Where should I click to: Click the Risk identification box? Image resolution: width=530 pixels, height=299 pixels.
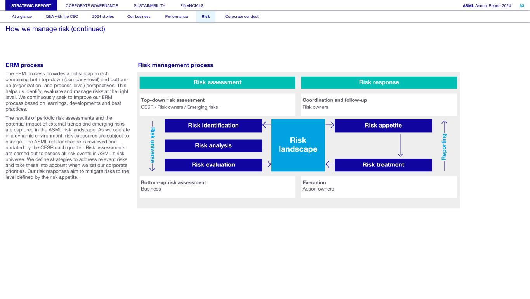click(x=213, y=125)
